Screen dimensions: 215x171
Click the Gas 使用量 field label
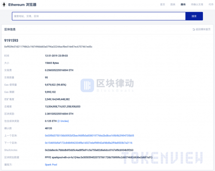[10, 85]
